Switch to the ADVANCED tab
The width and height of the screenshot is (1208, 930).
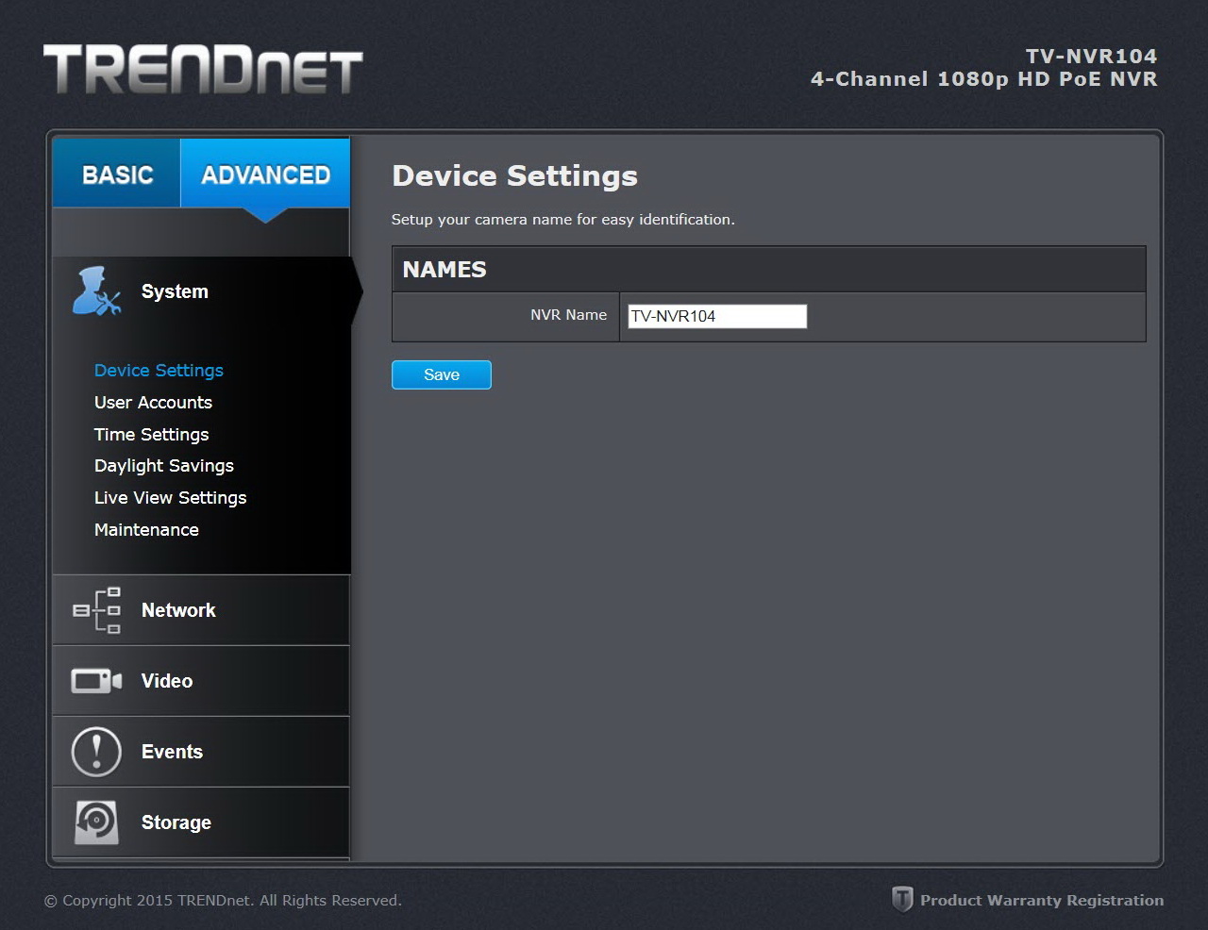click(265, 174)
